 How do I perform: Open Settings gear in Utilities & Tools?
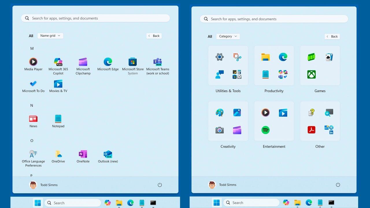pyautogui.click(x=220, y=57)
